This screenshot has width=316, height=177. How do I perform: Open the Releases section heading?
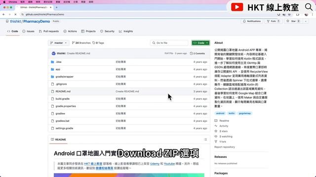pos(221,157)
